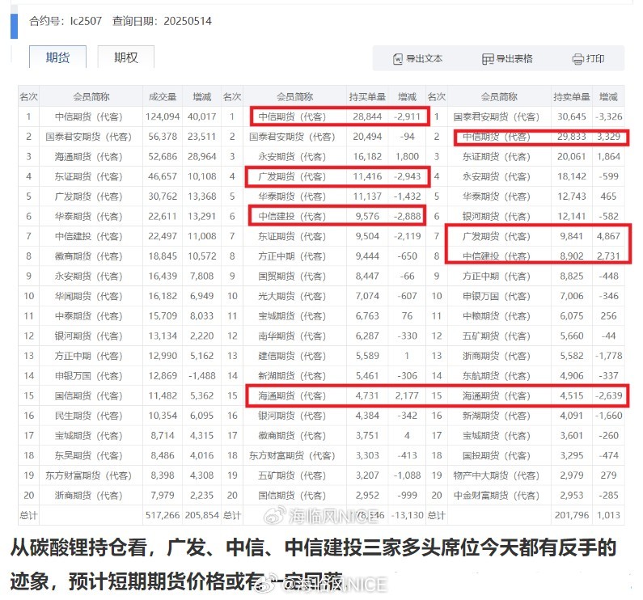Click the query date 20250514
Viewport: 643px width, 600px height.
coord(188,21)
